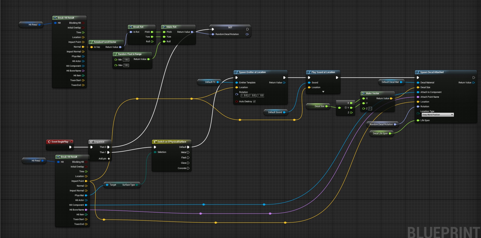Click Spawn Decal Attached execution output pin

point(473,78)
